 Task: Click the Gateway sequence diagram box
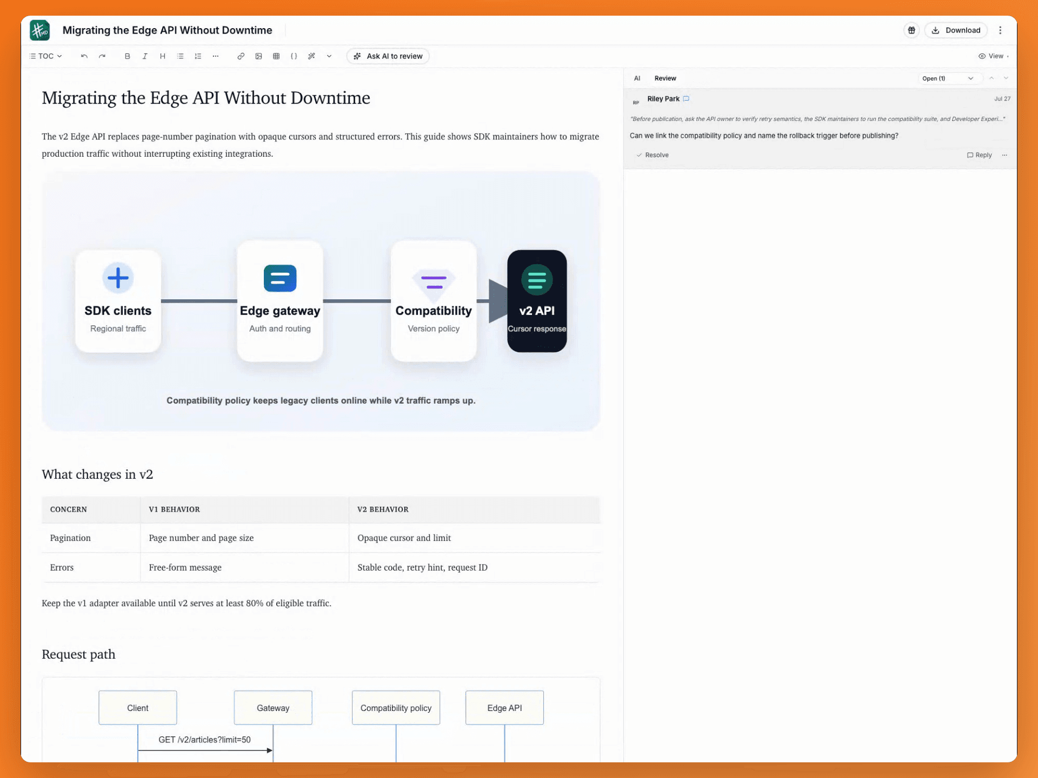tap(273, 708)
